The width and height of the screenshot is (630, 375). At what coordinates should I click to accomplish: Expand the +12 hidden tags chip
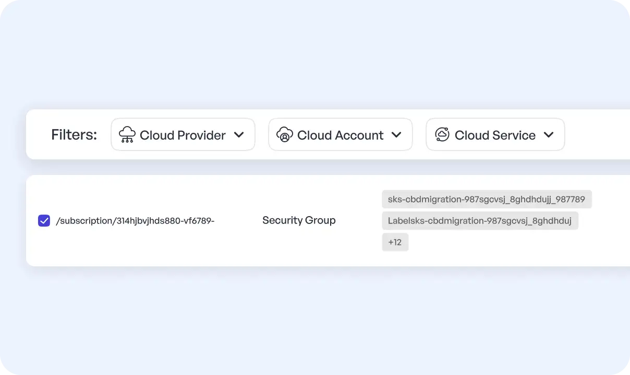[x=395, y=242]
